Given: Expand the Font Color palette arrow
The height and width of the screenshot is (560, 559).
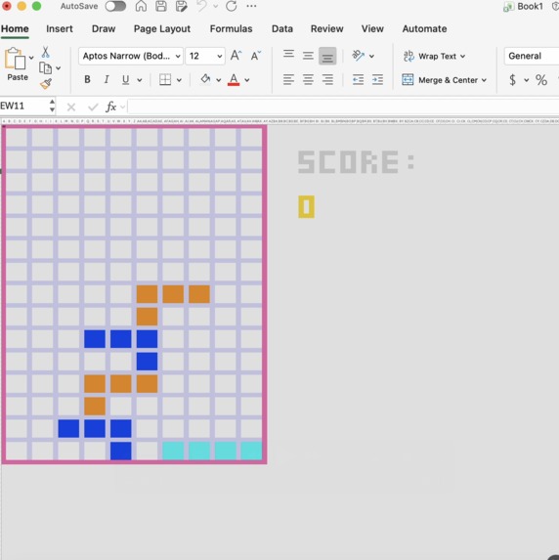Looking at the screenshot, I should point(247,80).
